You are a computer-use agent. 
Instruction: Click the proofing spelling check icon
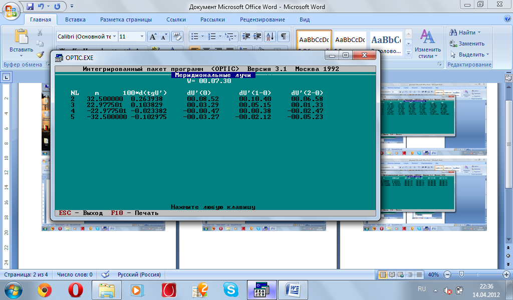(x=105, y=274)
